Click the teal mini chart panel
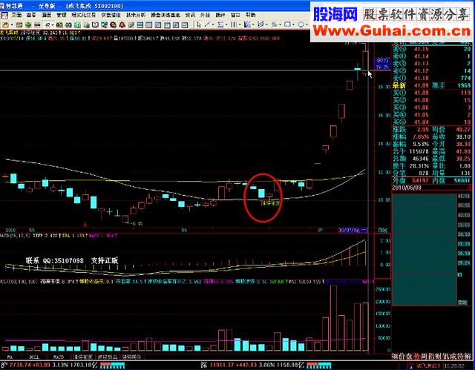Screen dimensions: 475x370 424,250
